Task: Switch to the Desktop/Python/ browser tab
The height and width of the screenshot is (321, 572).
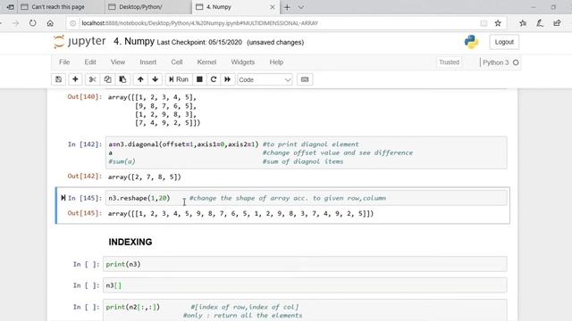Action: (140, 7)
